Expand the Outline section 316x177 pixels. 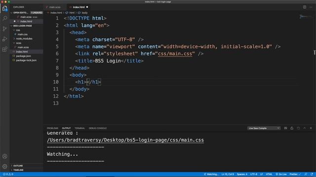point(18,166)
